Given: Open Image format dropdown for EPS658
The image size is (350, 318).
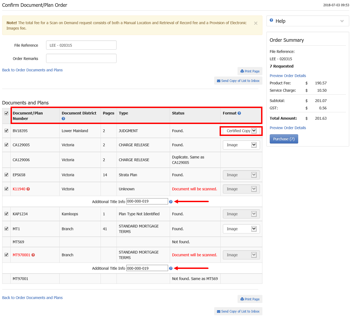Looking at the screenshot, I should tap(241, 175).
